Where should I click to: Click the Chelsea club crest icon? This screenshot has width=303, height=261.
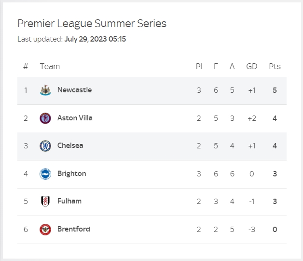(x=45, y=146)
